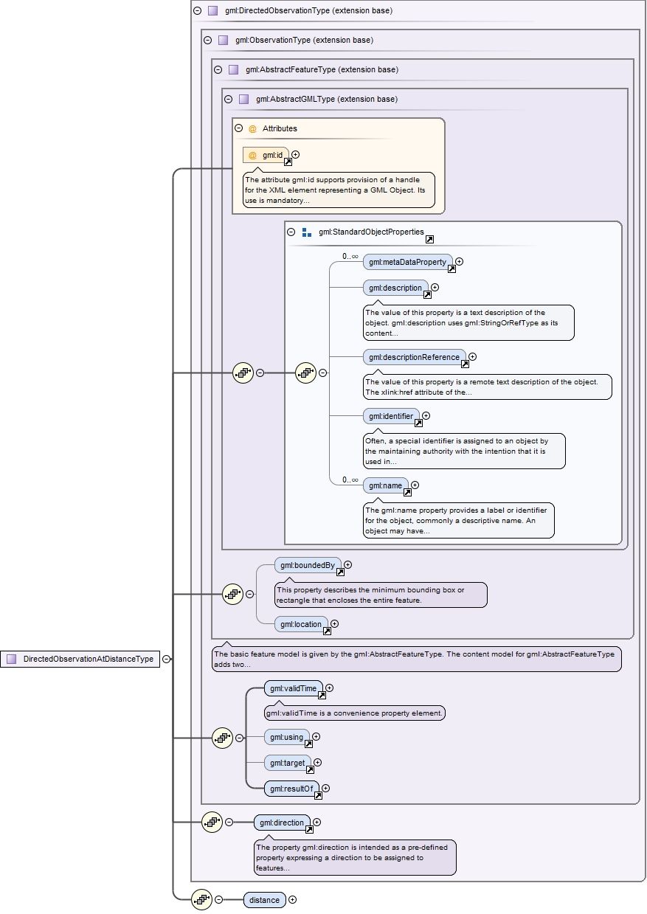The width and height of the screenshot is (647, 914).
Task: Select the gml:description element
Action: coord(395,288)
